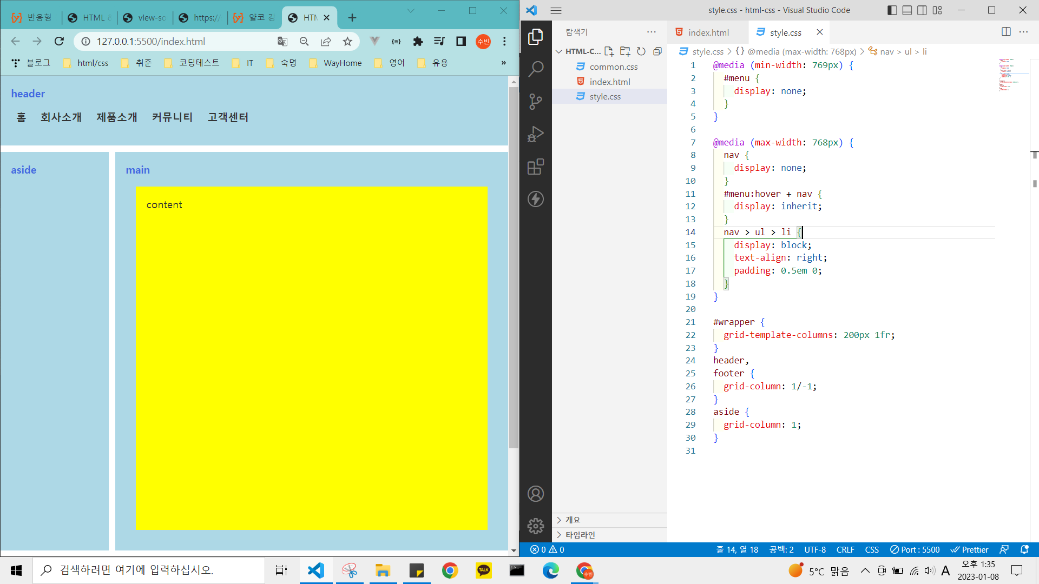Toggle Chrome side panel button

click(x=461, y=41)
